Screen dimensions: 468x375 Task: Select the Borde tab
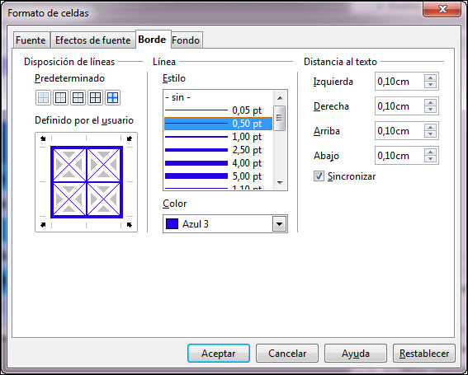pyautogui.click(x=153, y=40)
